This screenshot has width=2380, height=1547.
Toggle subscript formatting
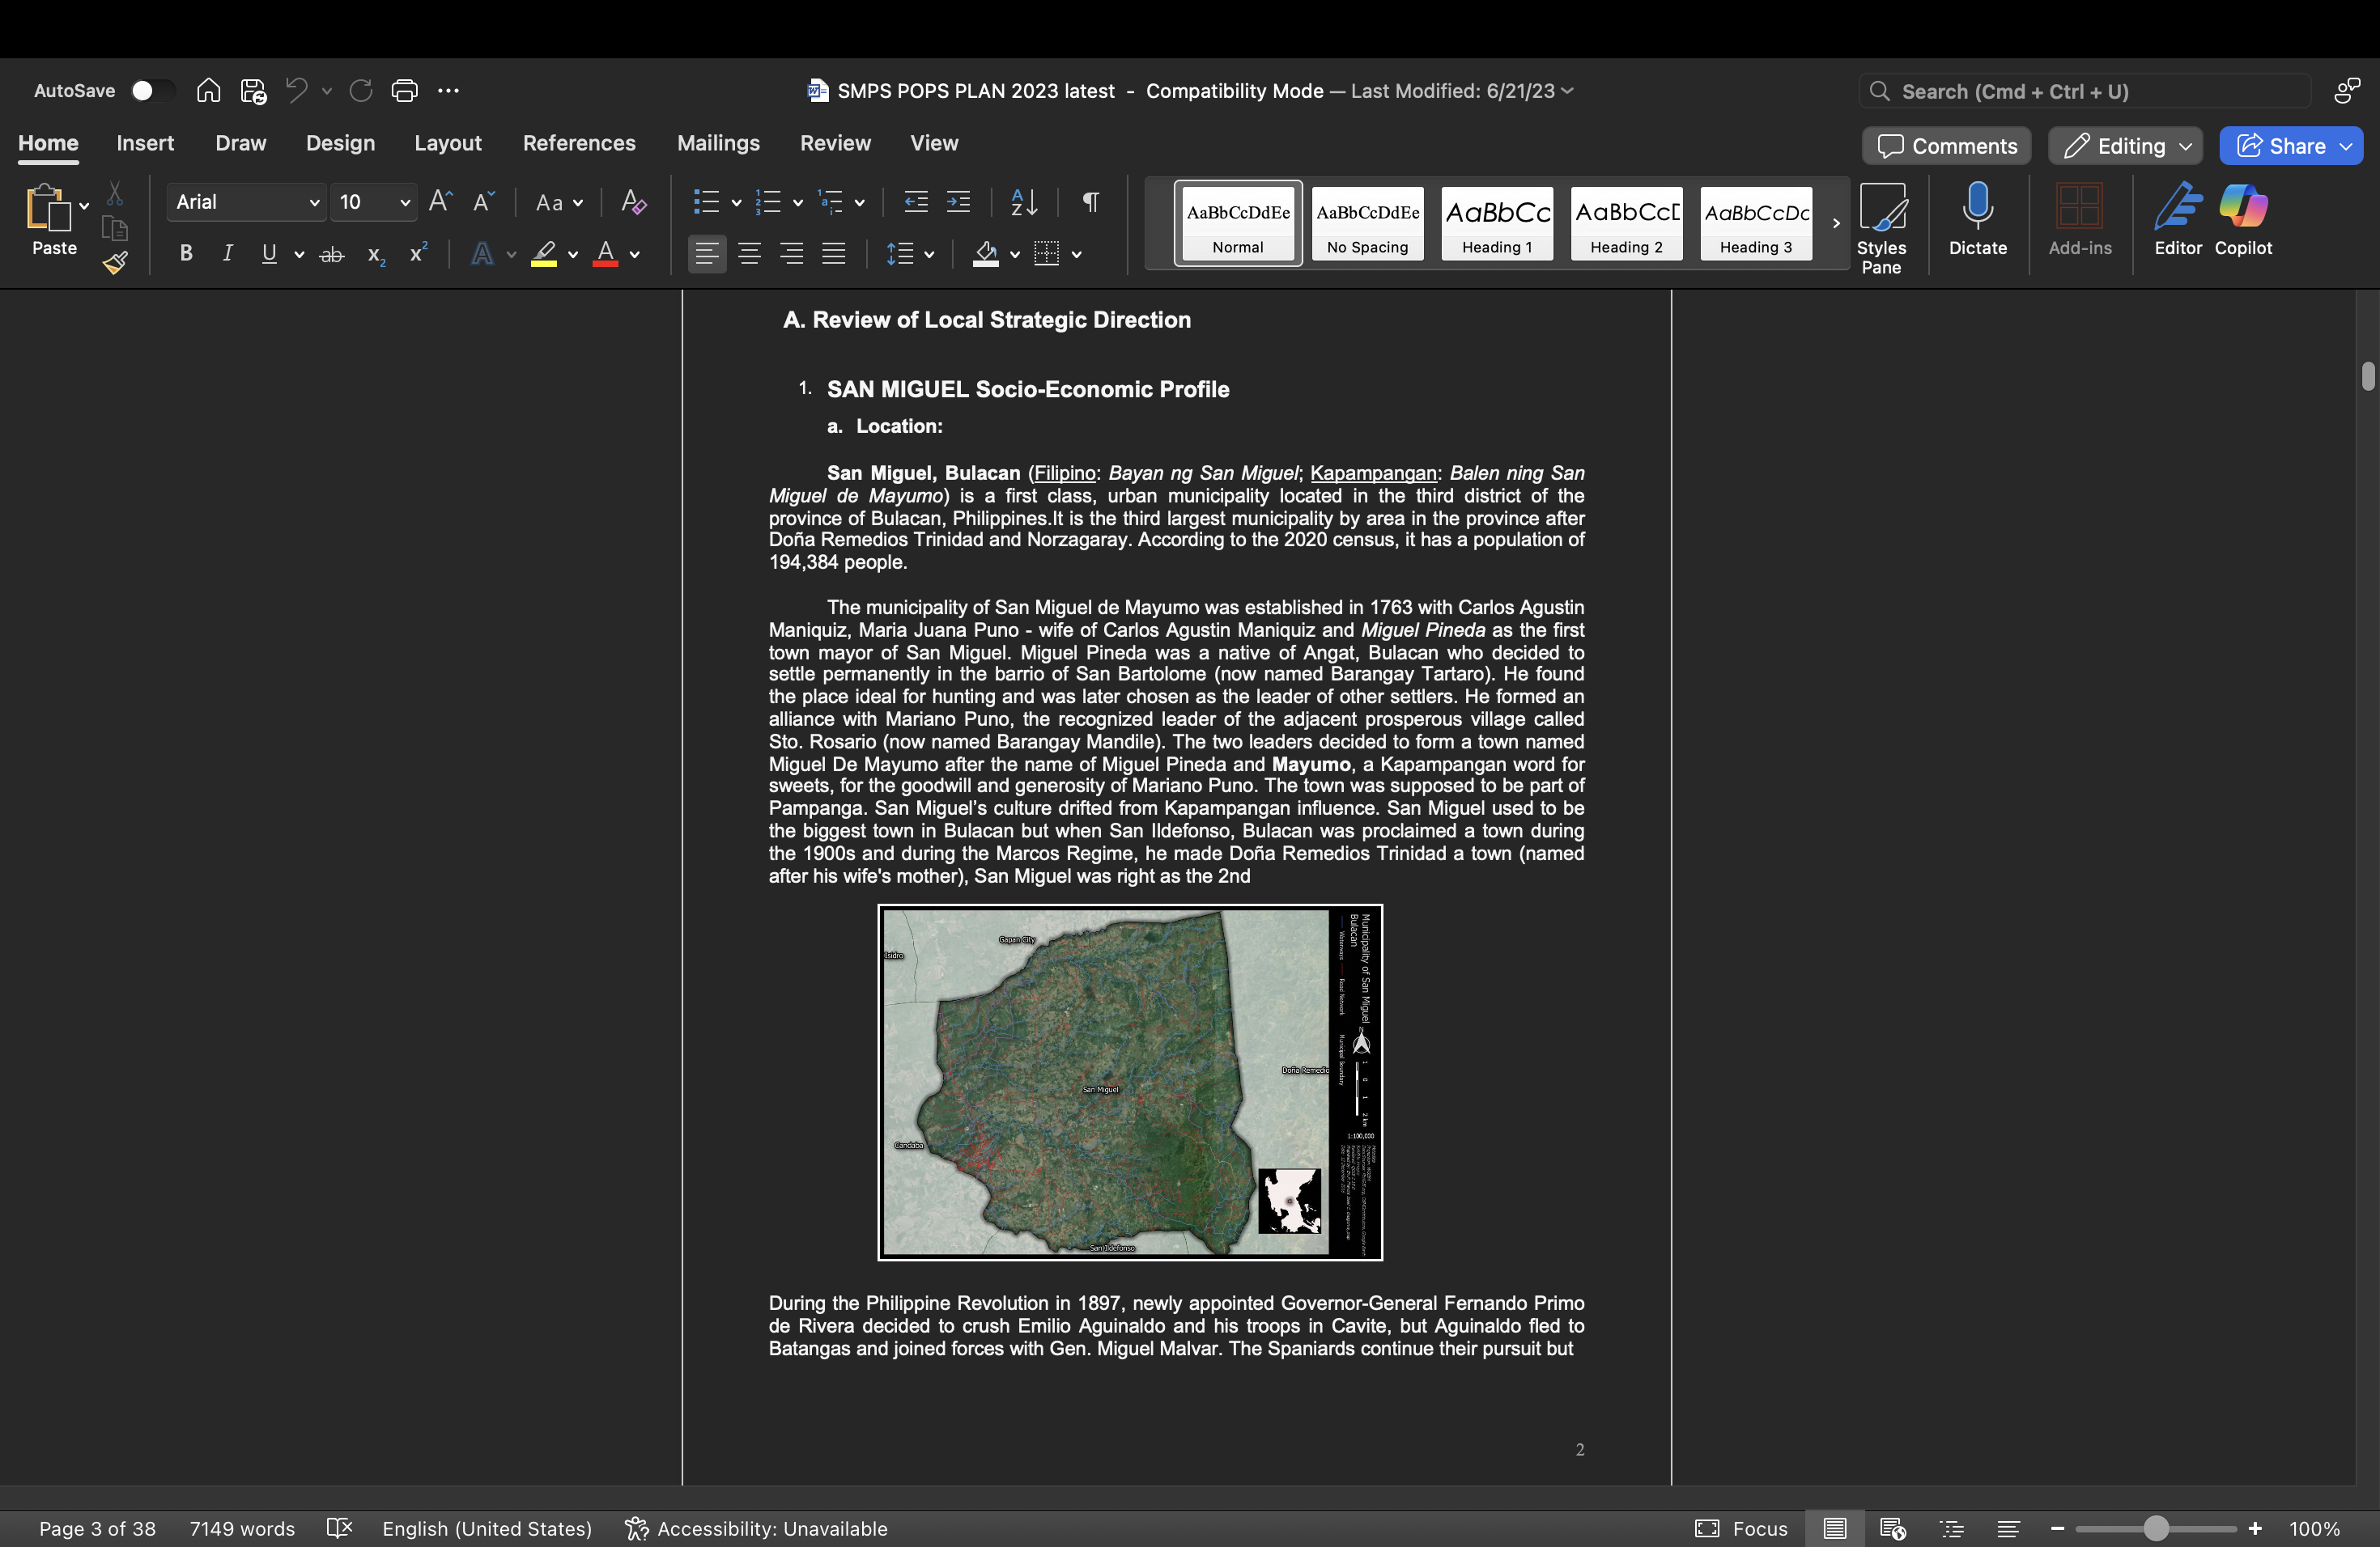(376, 255)
